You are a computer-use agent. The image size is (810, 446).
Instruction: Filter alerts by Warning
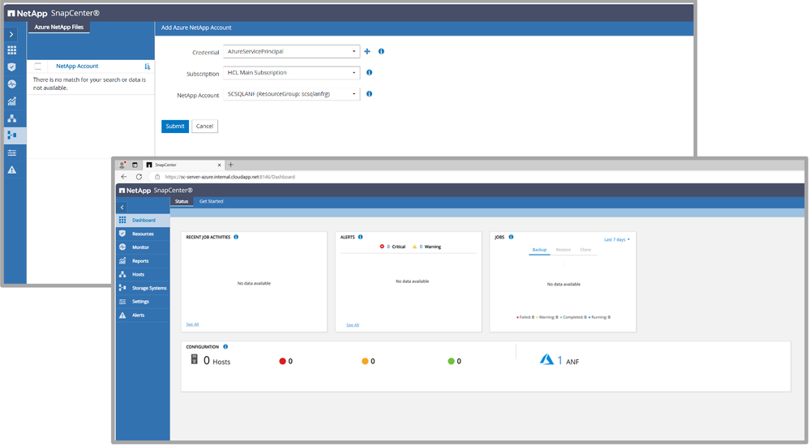coord(426,247)
